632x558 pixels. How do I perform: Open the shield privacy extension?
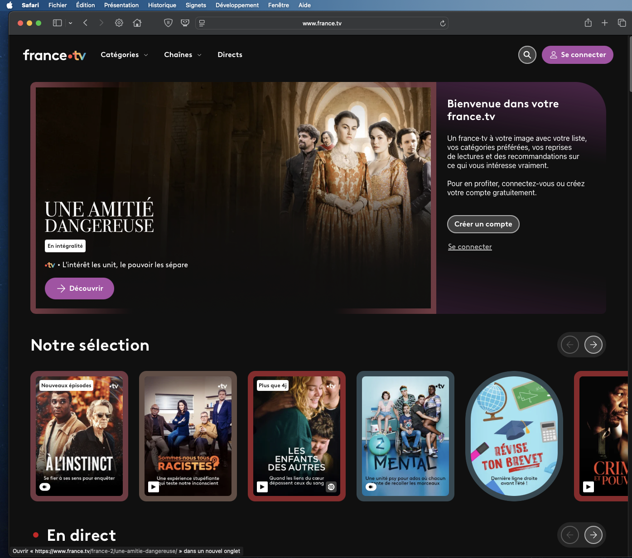tap(168, 23)
